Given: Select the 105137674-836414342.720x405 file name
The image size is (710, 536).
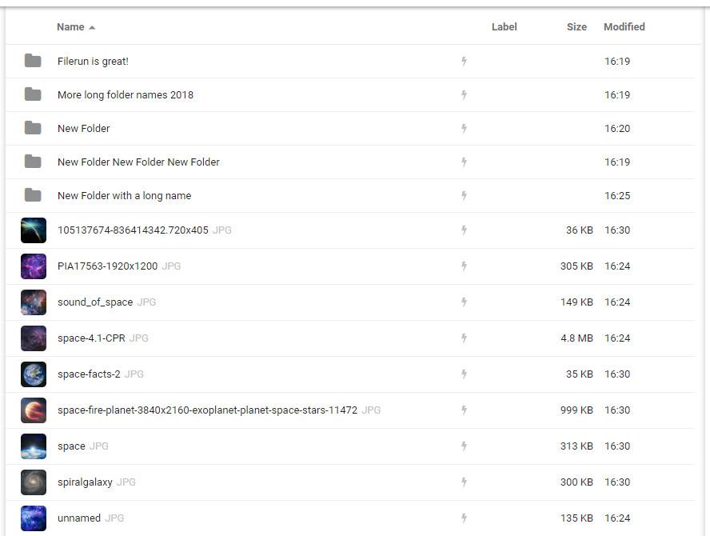Looking at the screenshot, I should point(133,230).
